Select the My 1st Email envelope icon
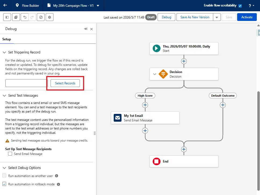The height and width of the screenshot is (195, 260). tap(117, 118)
